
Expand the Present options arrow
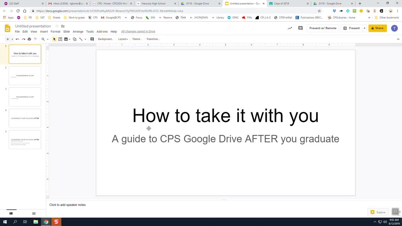click(x=364, y=28)
